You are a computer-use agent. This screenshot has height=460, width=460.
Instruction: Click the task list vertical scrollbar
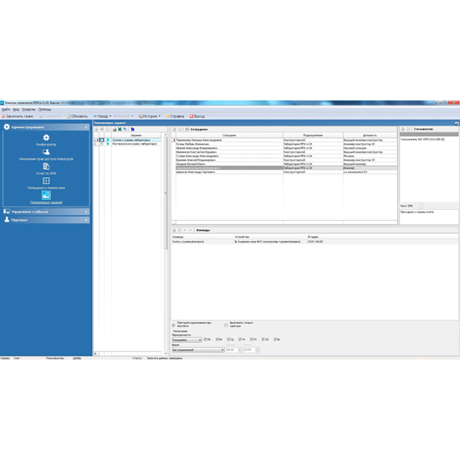click(166, 243)
